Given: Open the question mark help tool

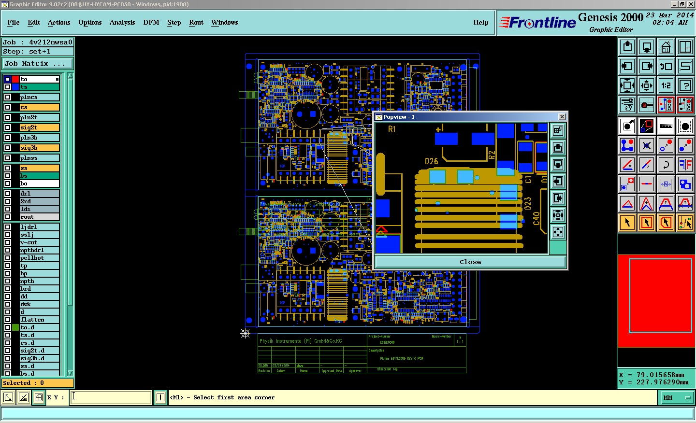Looking at the screenshot, I should pos(685,85).
